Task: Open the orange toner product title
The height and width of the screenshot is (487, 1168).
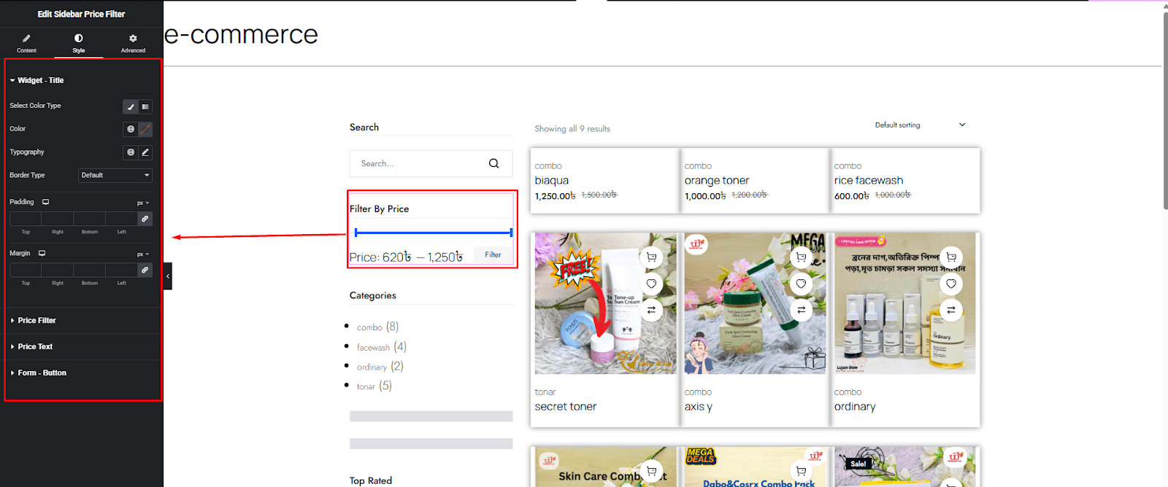Action: coord(717,181)
